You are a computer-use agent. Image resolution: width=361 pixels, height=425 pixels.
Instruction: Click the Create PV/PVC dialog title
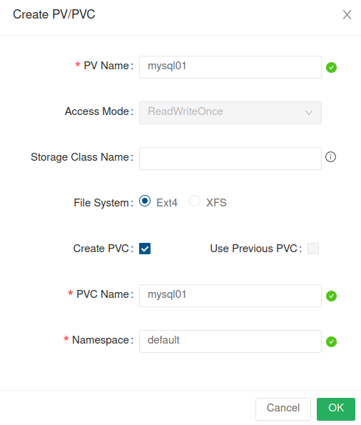(x=54, y=14)
